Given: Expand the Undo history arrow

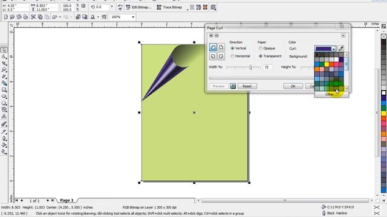Looking at the screenshot, I should (x=60, y=17).
